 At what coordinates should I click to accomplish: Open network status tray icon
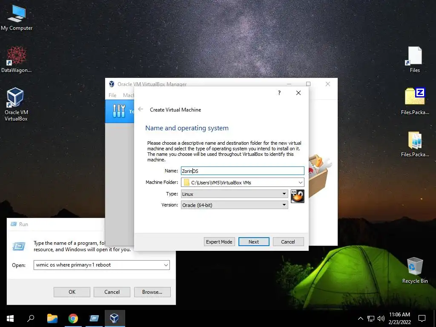coord(371,318)
